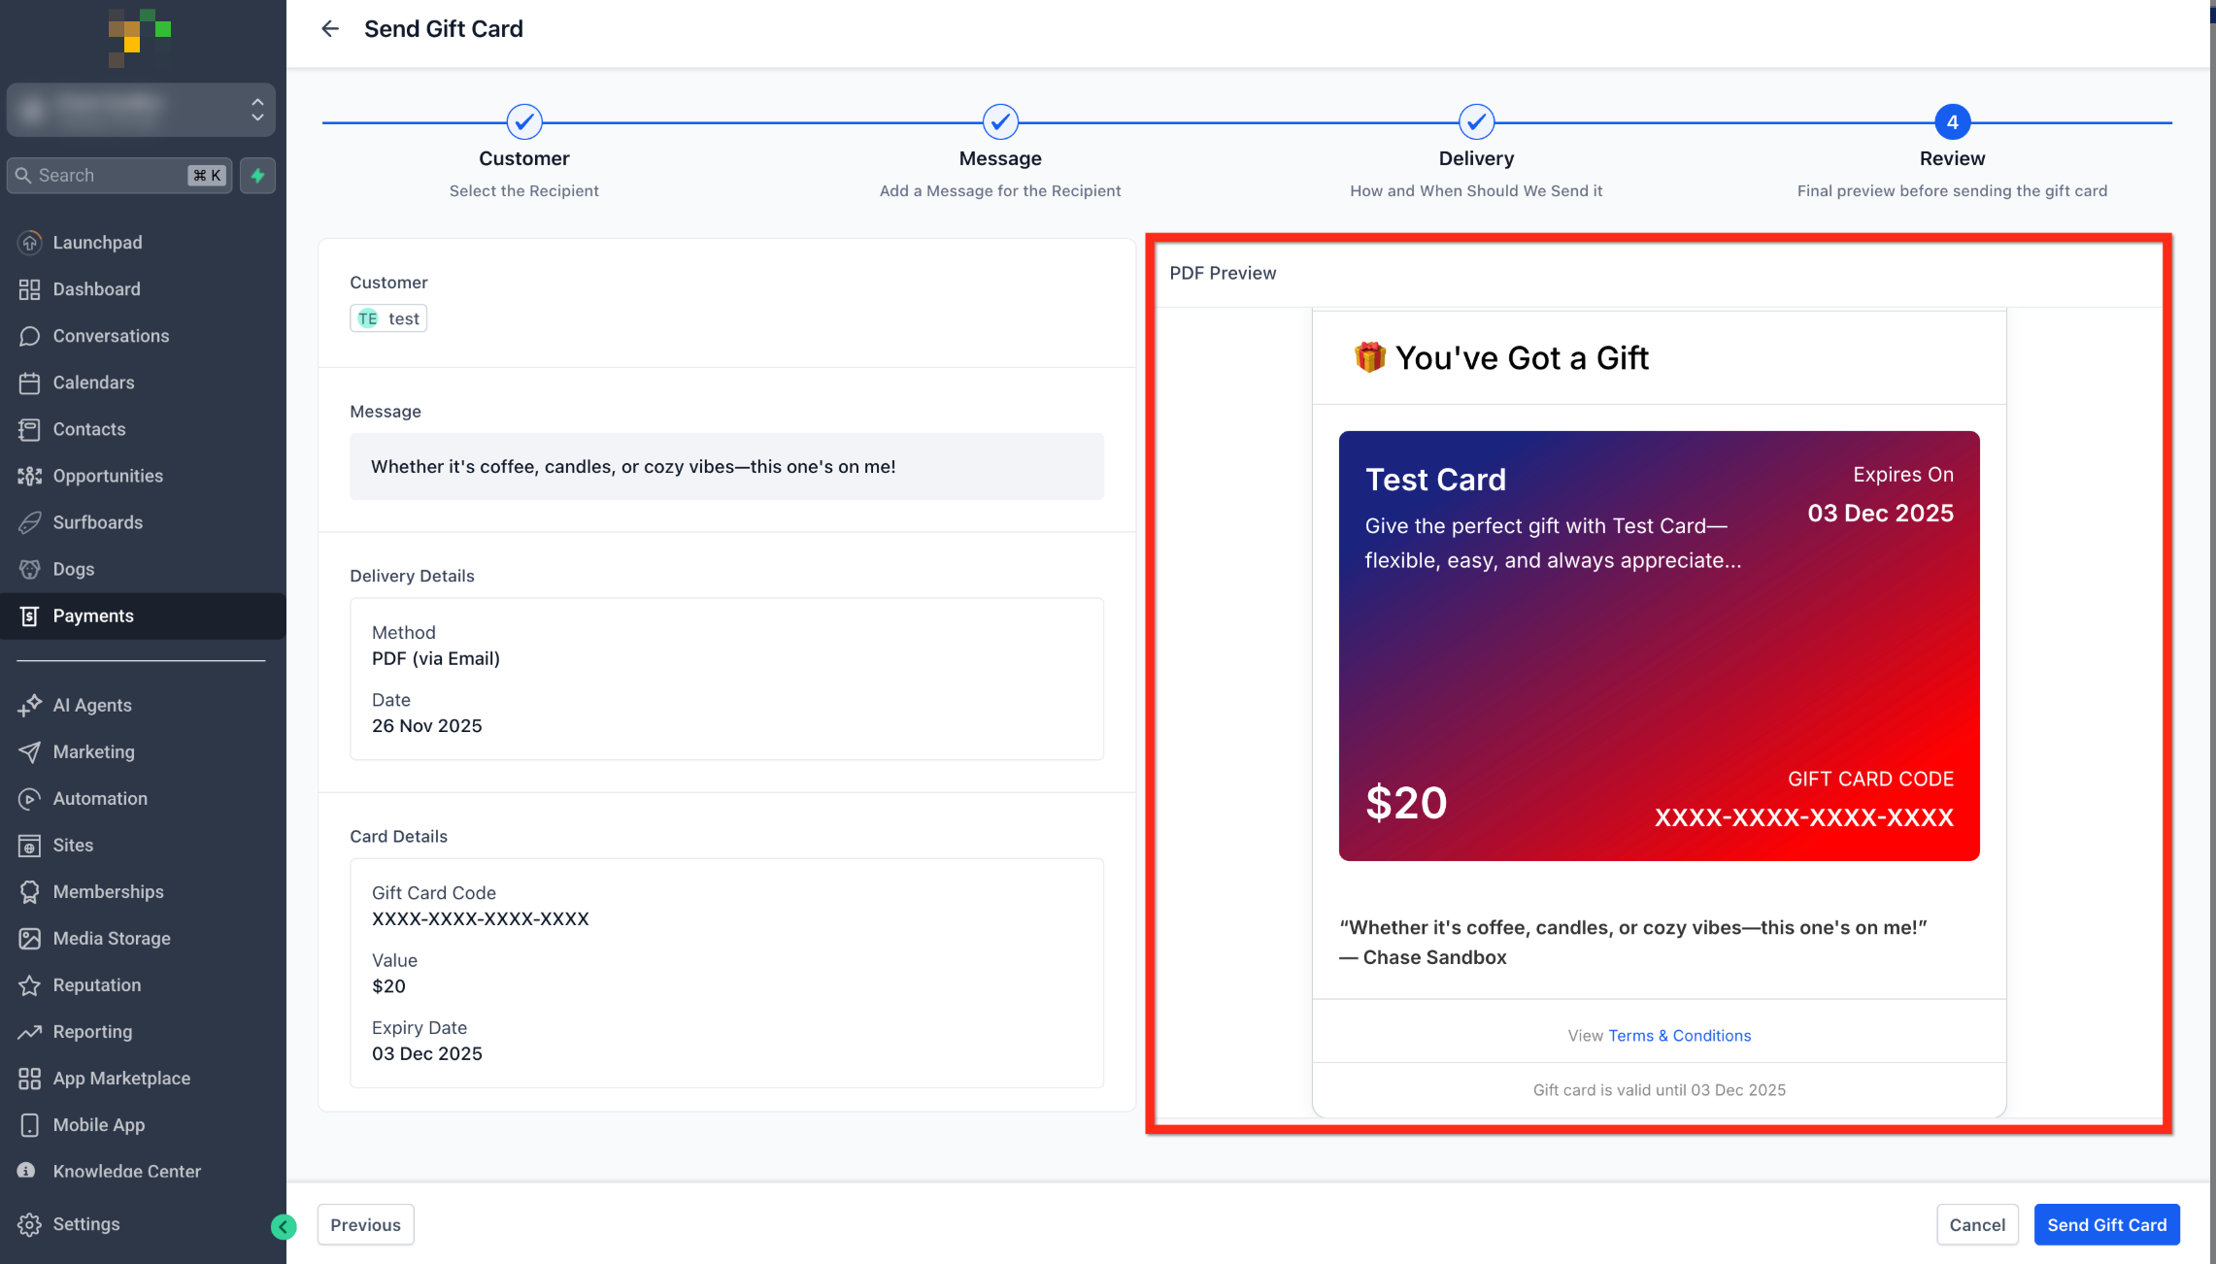
Task: Click the Cancel button
Action: pyautogui.click(x=1977, y=1224)
